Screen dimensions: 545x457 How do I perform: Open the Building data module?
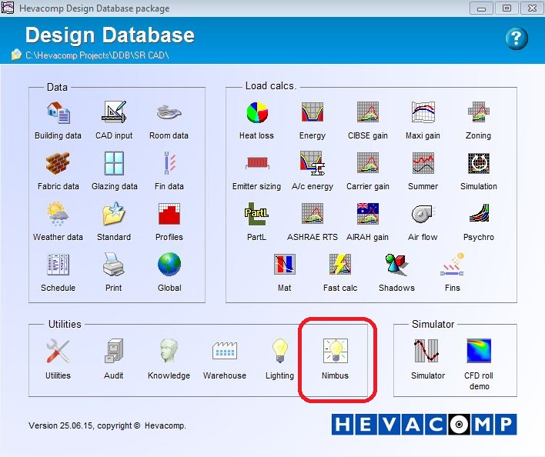tap(58, 113)
